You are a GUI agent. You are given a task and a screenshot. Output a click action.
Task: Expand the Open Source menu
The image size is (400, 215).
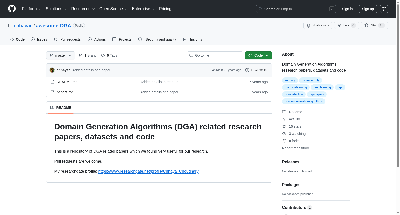click(x=113, y=9)
